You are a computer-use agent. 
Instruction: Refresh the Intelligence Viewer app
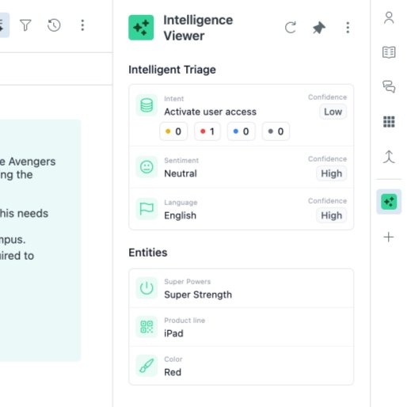tap(291, 28)
